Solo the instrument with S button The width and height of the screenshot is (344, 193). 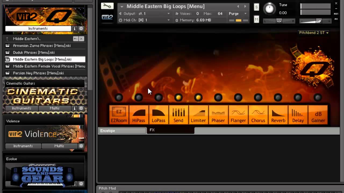[256, 7]
